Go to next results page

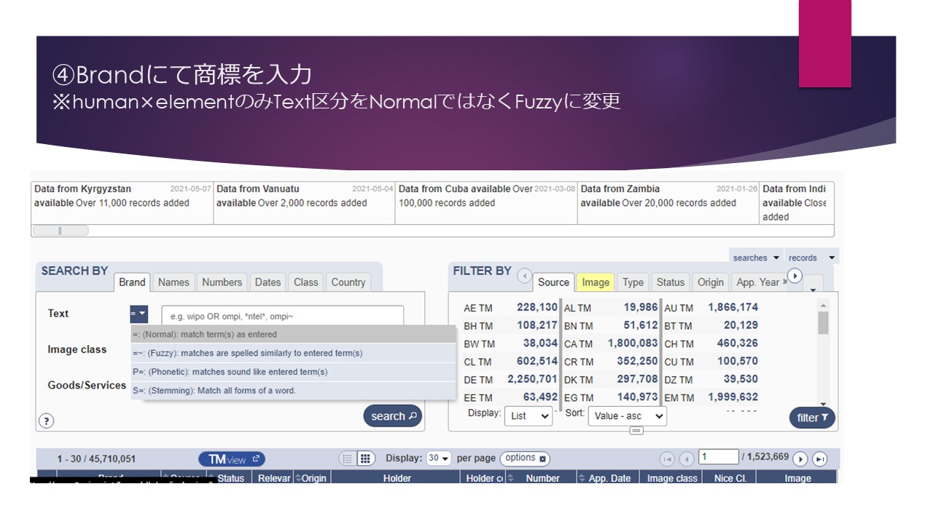[x=800, y=459]
